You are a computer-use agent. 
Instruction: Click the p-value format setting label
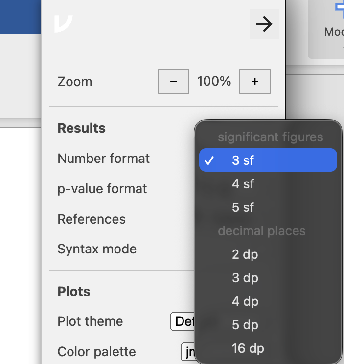coord(102,189)
